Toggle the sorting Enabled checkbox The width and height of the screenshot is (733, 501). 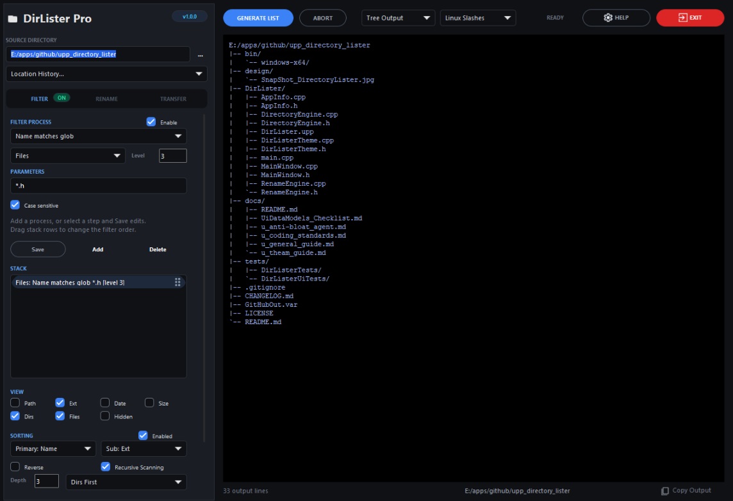[x=143, y=436]
